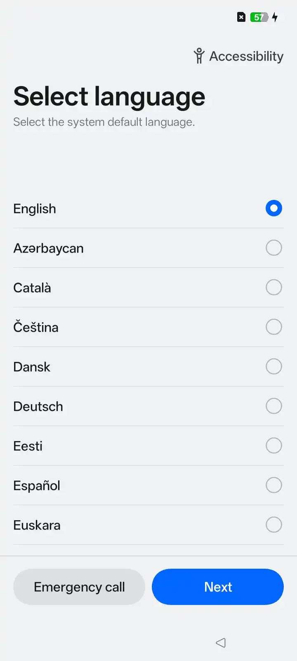Choose the Dansk radio button

(x=274, y=366)
